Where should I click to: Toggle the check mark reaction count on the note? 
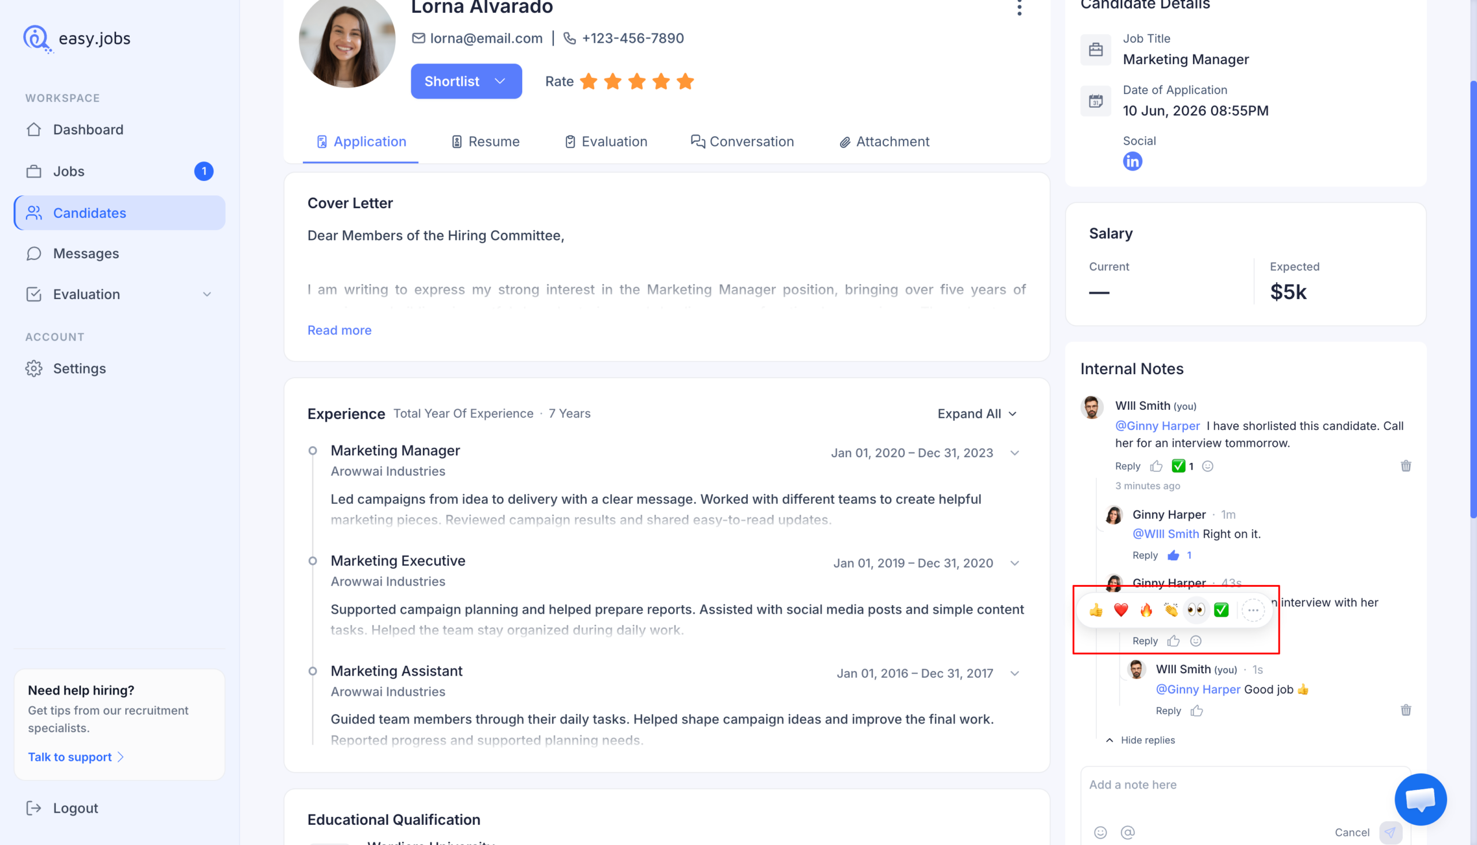coord(1183,466)
